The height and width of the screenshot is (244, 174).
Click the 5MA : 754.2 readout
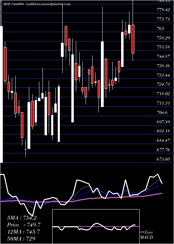tap(22, 218)
